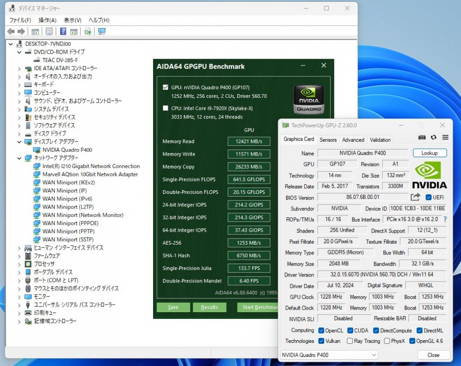
Task: Expand the ファームウェア node
Action: click(19, 256)
